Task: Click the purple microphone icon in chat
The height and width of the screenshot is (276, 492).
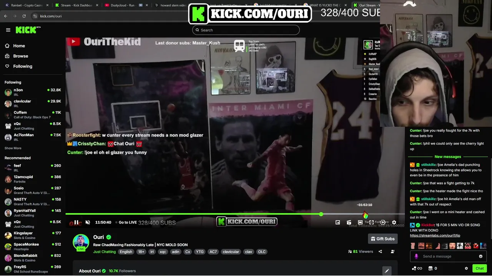Action: tap(416, 256)
